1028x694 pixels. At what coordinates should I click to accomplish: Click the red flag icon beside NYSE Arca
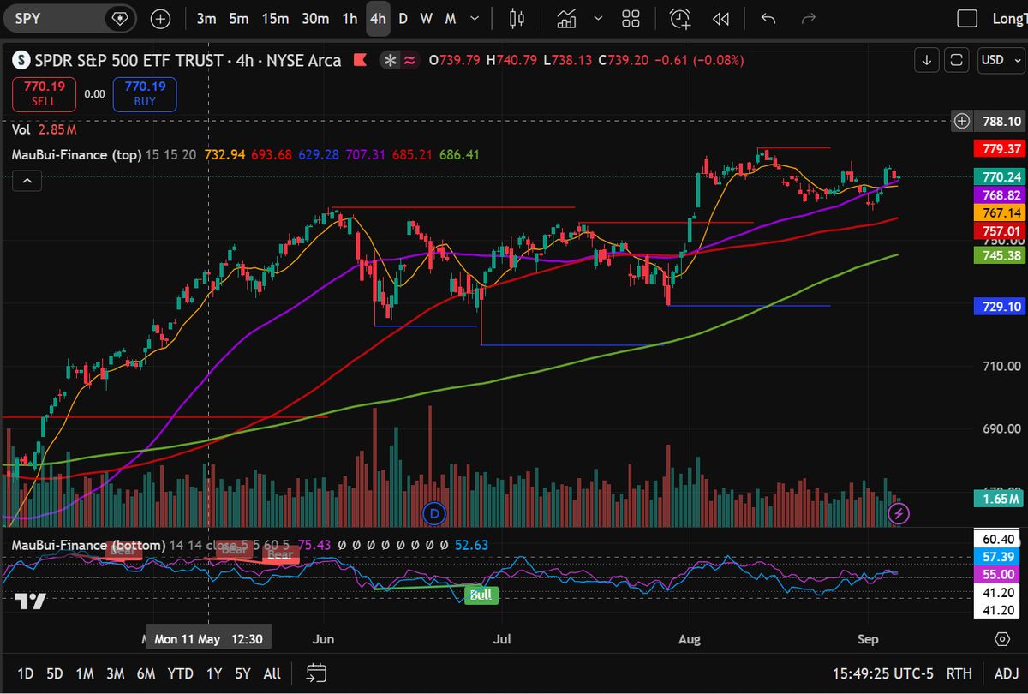(x=361, y=60)
